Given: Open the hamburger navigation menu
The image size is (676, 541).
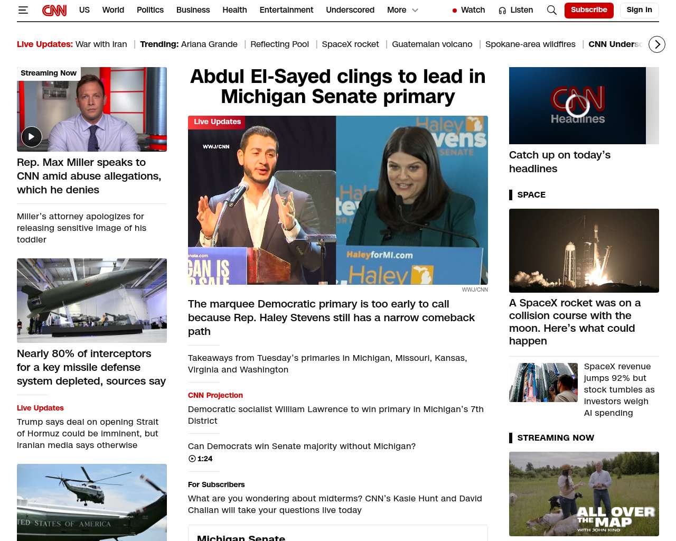Looking at the screenshot, I should (x=23, y=10).
